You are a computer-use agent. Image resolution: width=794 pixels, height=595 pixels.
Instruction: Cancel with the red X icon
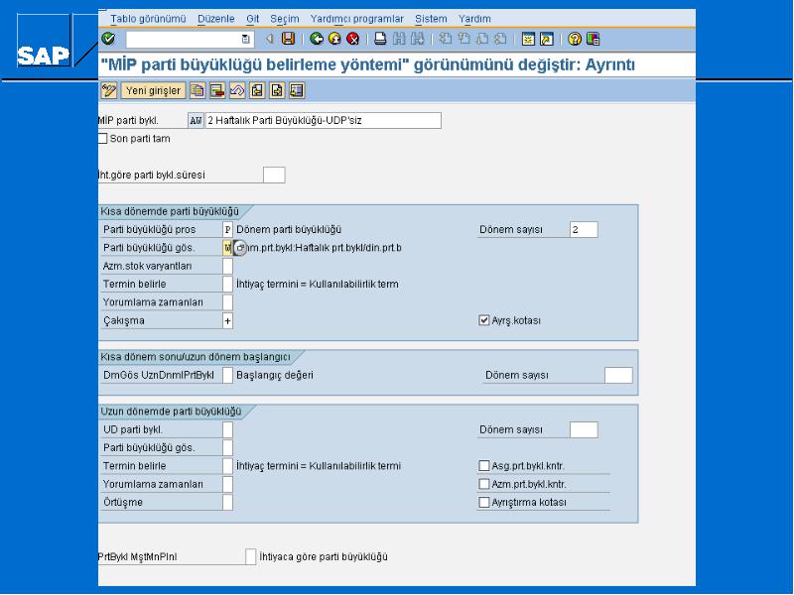click(x=353, y=39)
